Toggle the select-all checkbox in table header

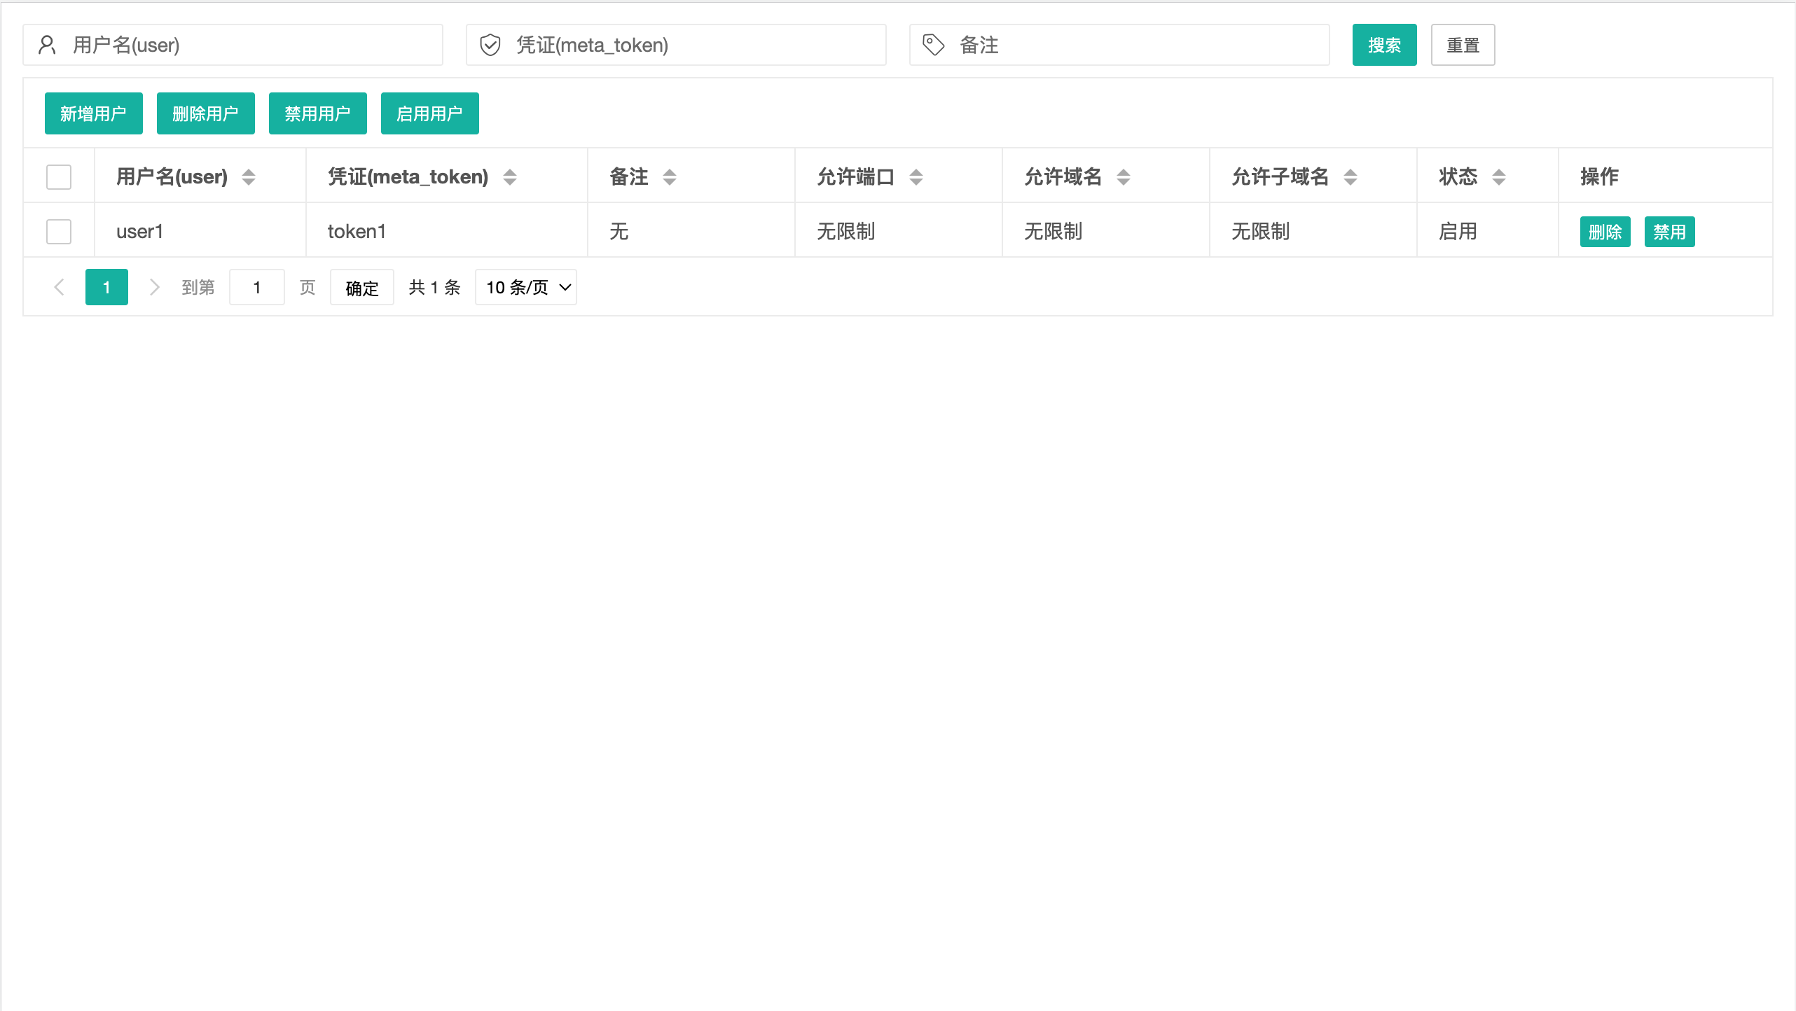(59, 177)
